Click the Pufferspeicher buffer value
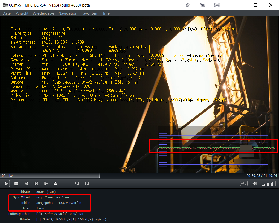This screenshot has height=223, width=279. coord(60,214)
